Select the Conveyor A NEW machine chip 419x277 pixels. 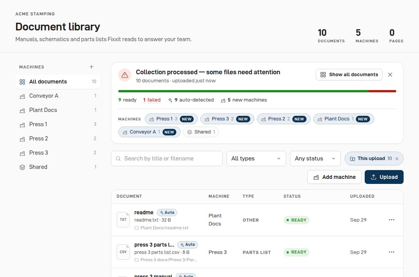pyautogui.click(x=149, y=132)
